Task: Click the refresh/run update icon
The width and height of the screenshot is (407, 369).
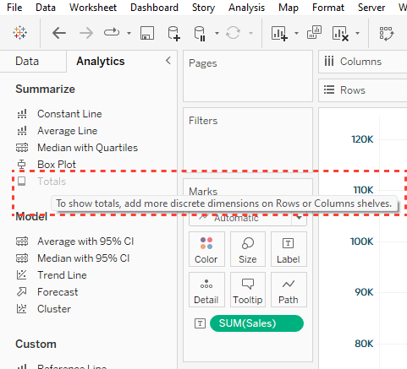Action: coord(233,33)
